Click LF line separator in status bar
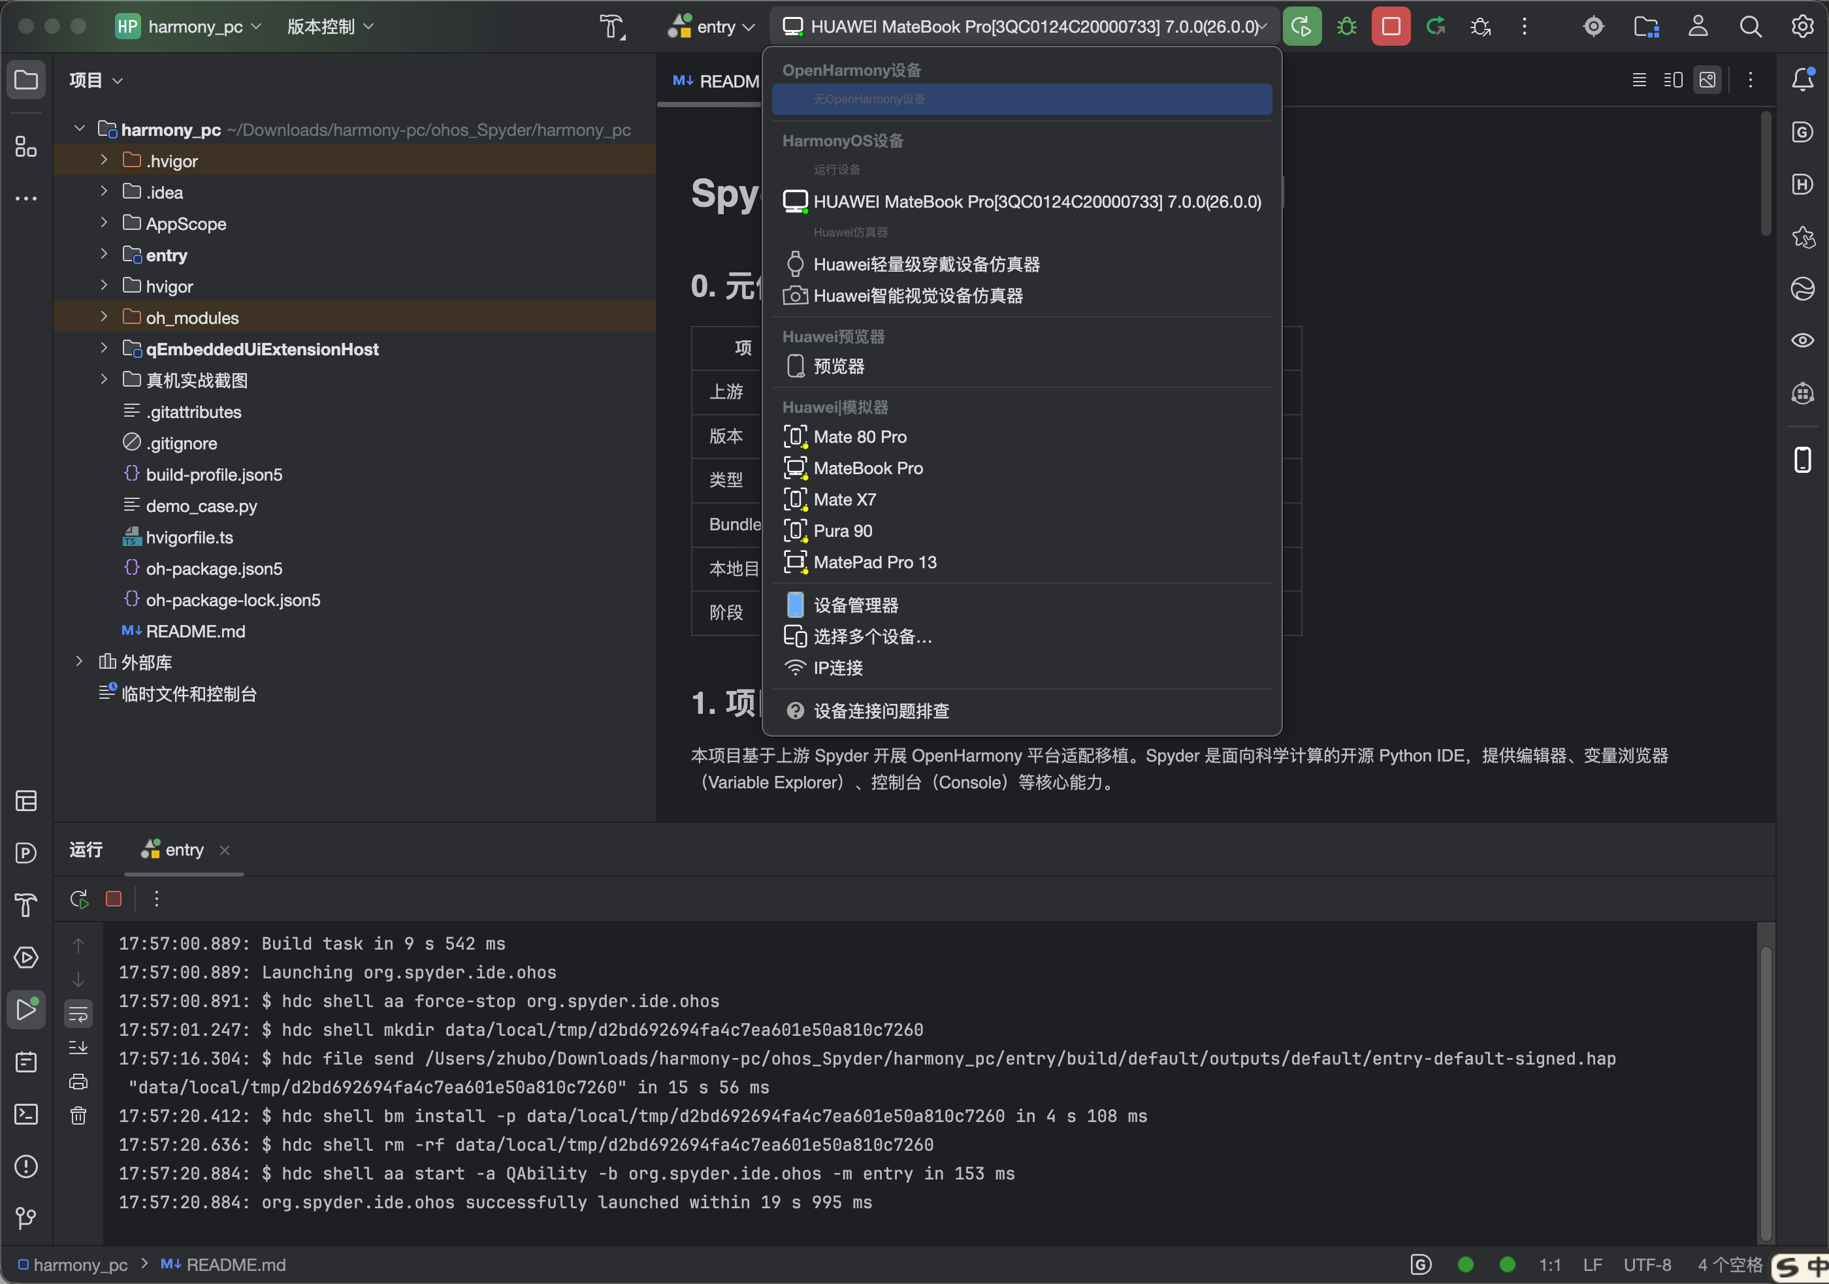Screen dimensions: 1829x1284 (1593, 1265)
